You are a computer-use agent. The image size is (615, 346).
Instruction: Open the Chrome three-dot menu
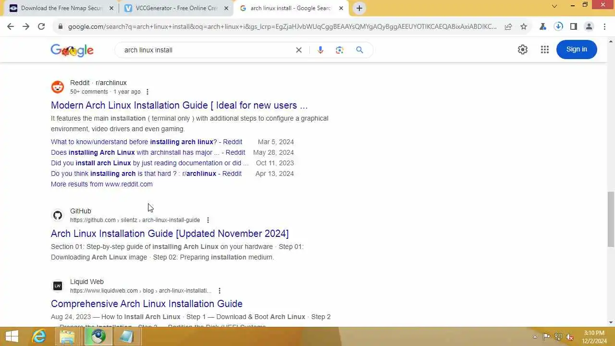(604, 27)
